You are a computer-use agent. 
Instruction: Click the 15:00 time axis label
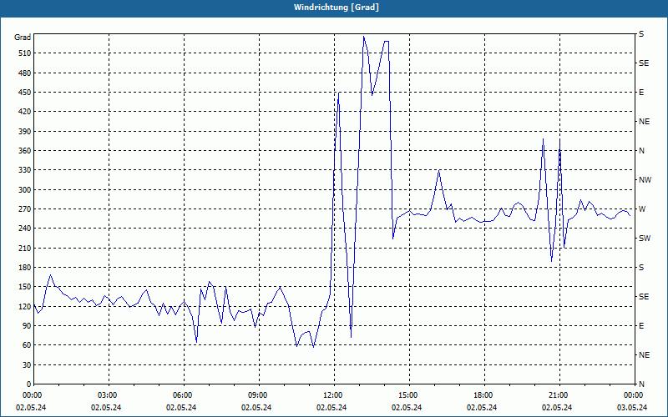pyautogui.click(x=408, y=395)
